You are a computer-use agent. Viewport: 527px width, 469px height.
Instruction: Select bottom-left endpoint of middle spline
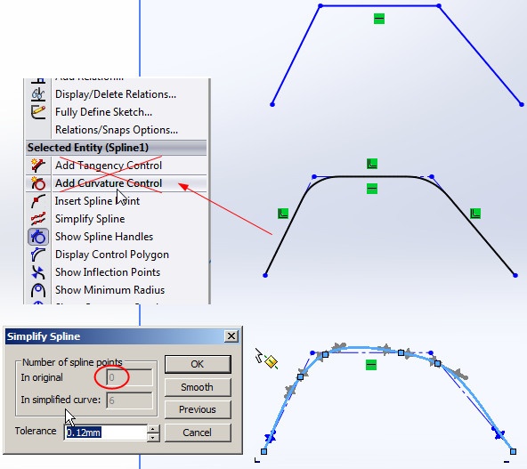[265, 276]
